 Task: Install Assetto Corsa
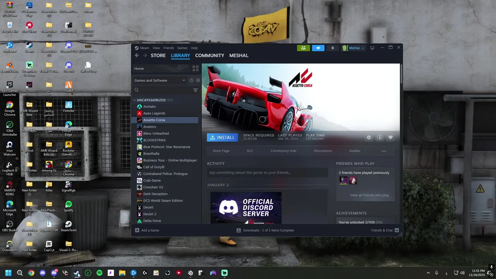click(x=222, y=138)
